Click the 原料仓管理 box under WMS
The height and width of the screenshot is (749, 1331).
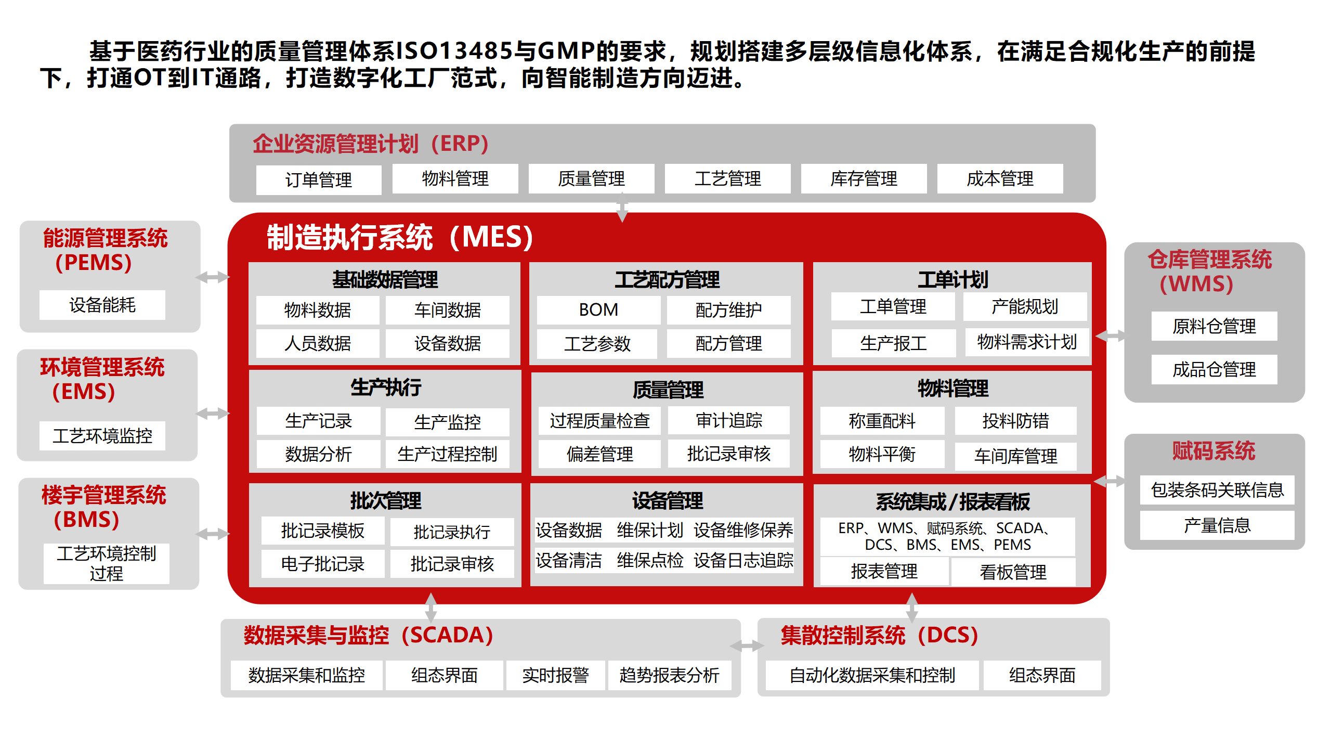point(1214,327)
